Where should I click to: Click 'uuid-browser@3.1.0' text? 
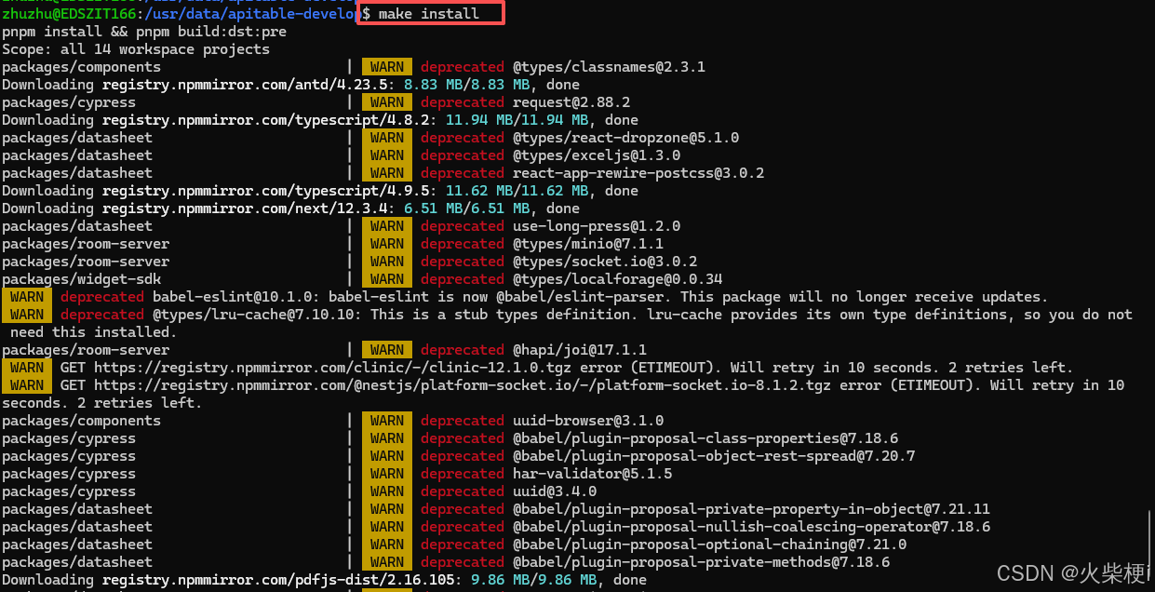click(x=588, y=421)
